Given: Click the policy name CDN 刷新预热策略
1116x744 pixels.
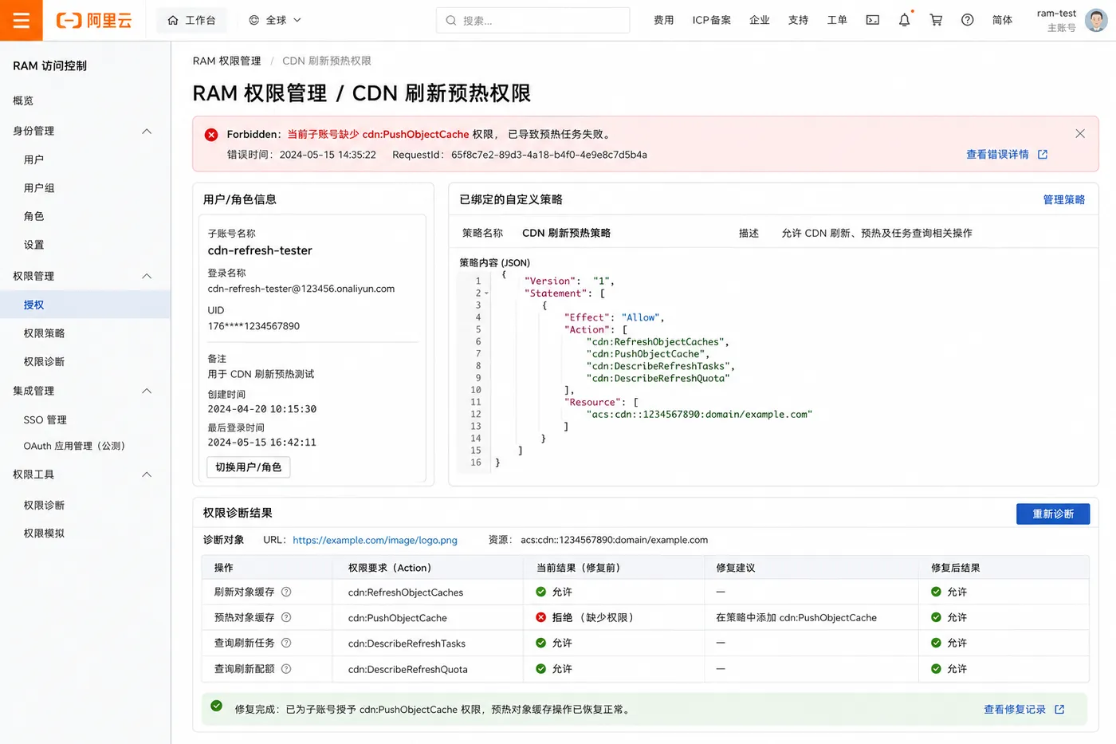Looking at the screenshot, I should (566, 233).
